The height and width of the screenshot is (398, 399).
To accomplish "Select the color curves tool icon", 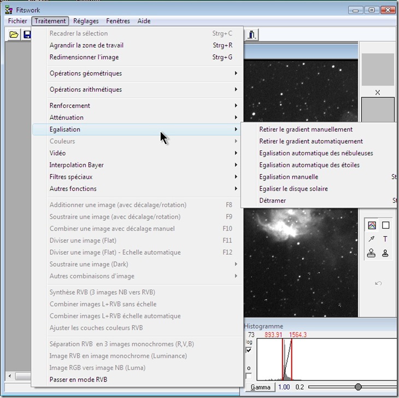I will 372,225.
